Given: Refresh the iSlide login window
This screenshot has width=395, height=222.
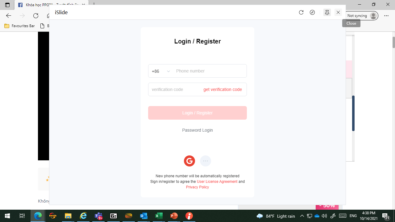Looking at the screenshot, I should coord(301,12).
